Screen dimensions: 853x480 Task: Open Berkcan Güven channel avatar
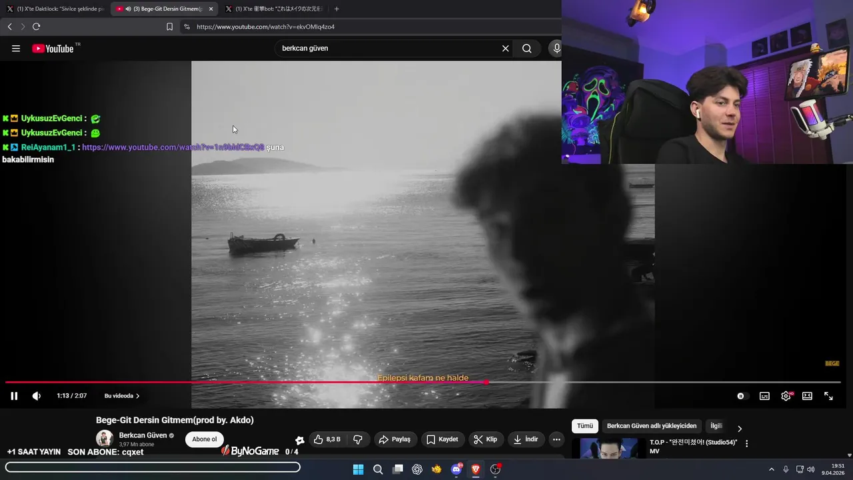[105, 438]
